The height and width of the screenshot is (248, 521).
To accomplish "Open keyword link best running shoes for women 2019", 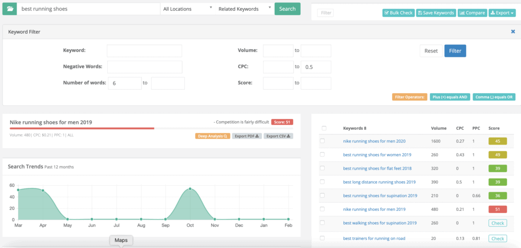I will point(377,155).
